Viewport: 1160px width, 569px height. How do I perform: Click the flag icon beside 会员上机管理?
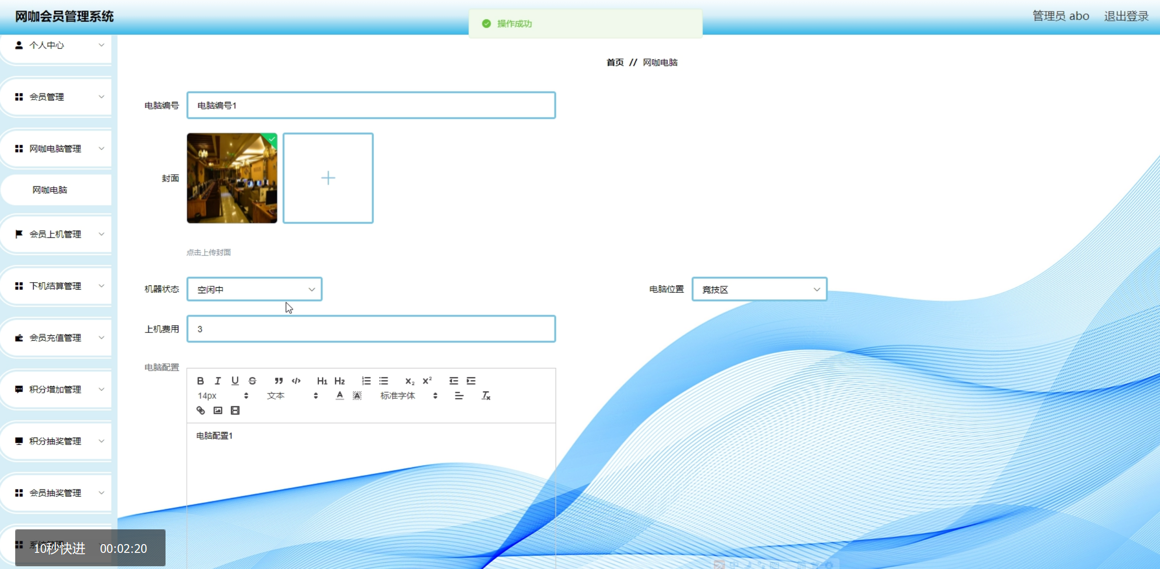point(19,234)
